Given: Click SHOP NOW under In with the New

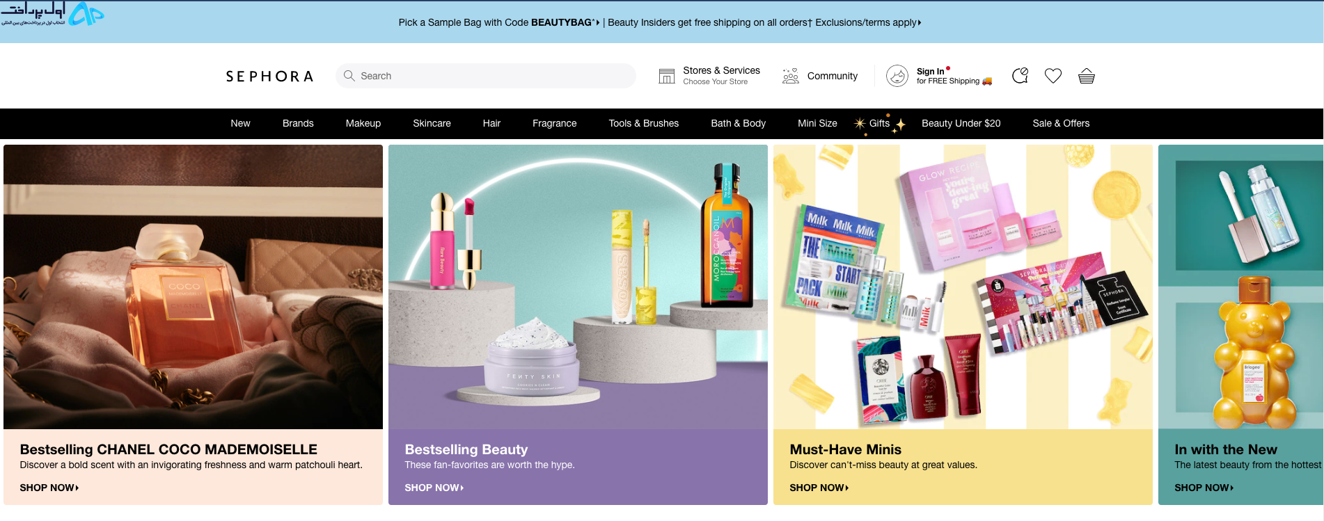Looking at the screenshot, I should point(1204,488).
